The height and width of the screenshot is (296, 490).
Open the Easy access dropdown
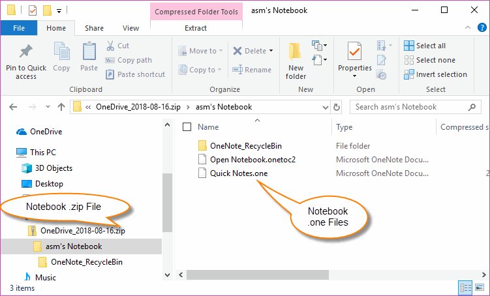coord(319,59)
